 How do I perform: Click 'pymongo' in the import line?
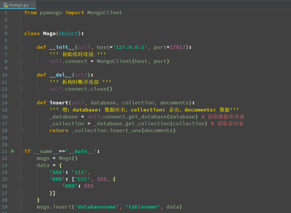51,13
